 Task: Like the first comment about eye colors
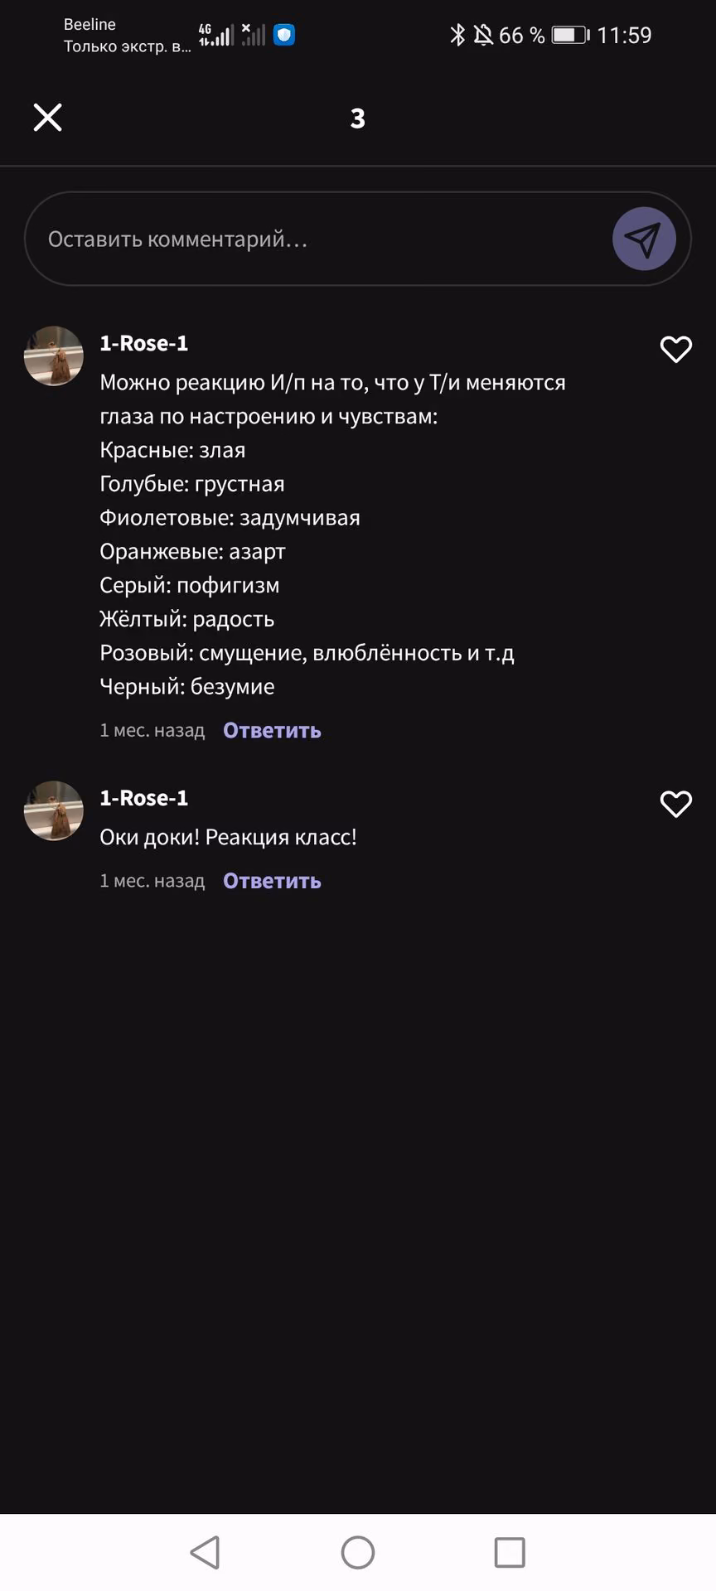[675, 350]
